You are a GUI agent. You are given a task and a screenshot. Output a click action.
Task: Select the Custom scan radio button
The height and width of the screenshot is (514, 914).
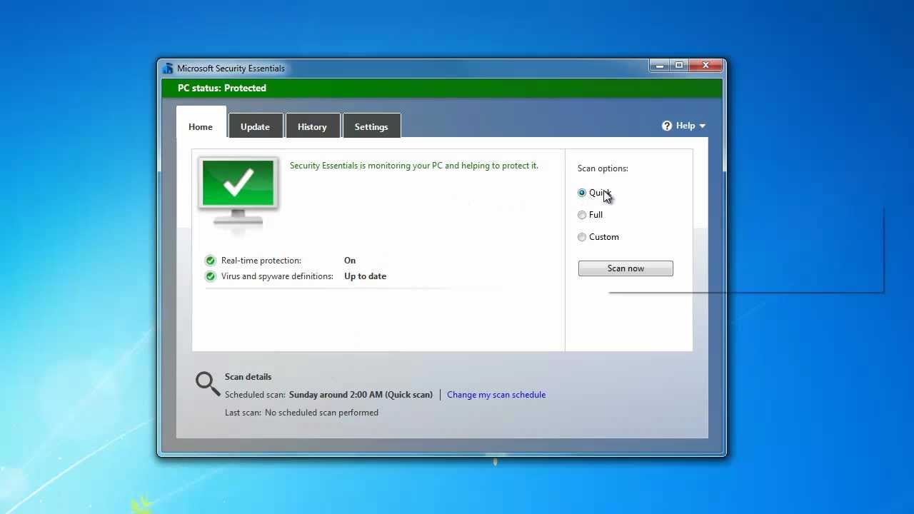582,237
